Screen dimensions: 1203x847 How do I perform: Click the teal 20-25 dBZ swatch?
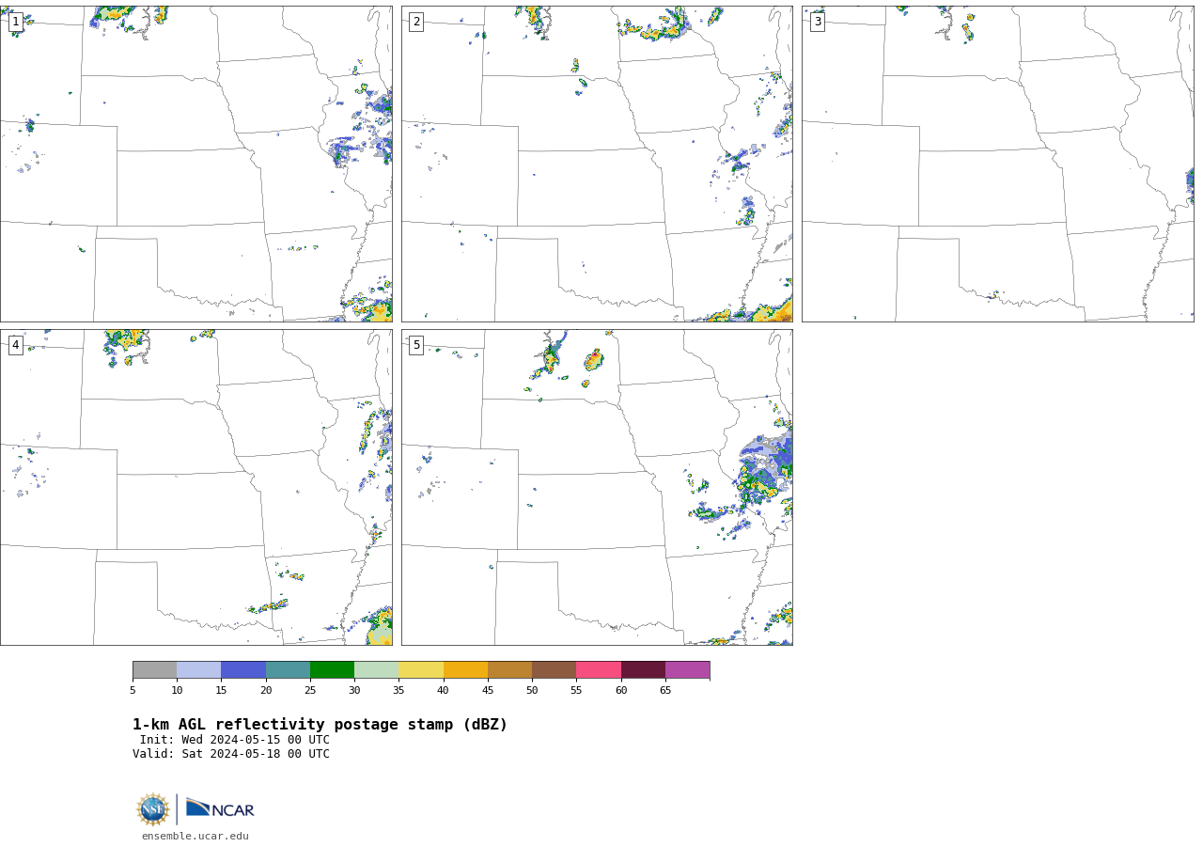click(288, 670)
